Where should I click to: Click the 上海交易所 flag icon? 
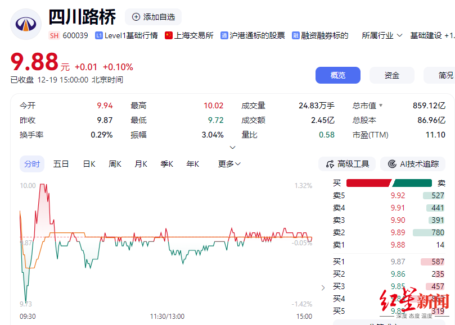(168, 35)
